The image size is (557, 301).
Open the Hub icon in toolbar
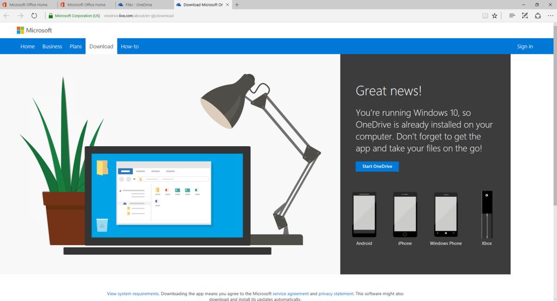click(512, 16)
